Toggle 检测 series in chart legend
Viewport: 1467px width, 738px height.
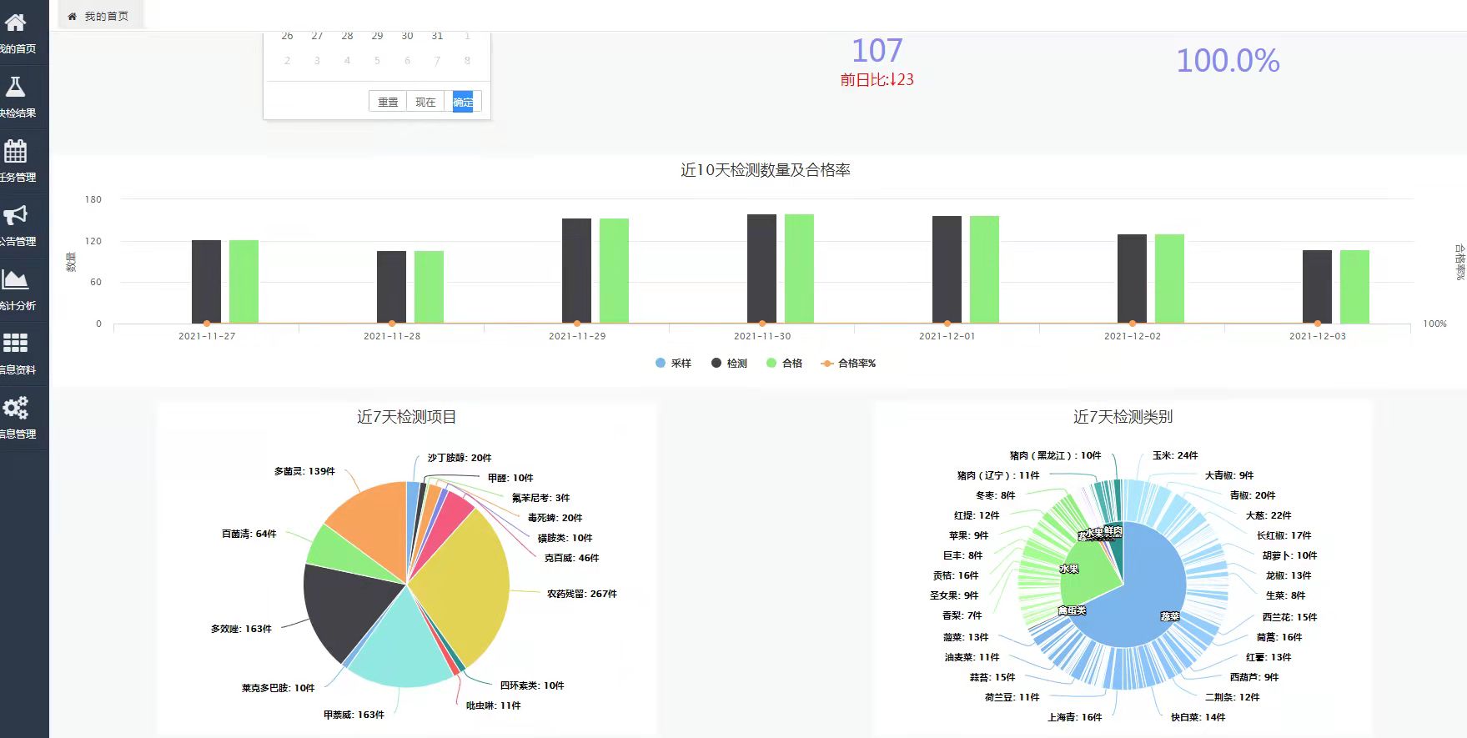pos(729,364)
